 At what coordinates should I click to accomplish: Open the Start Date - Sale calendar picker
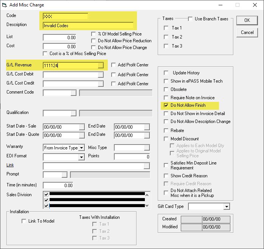pos(82,127)
